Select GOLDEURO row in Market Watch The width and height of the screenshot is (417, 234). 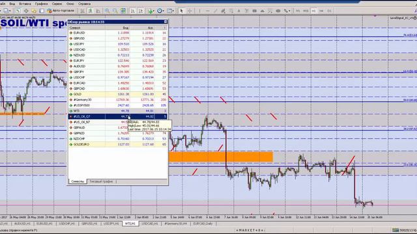(118, 144)
